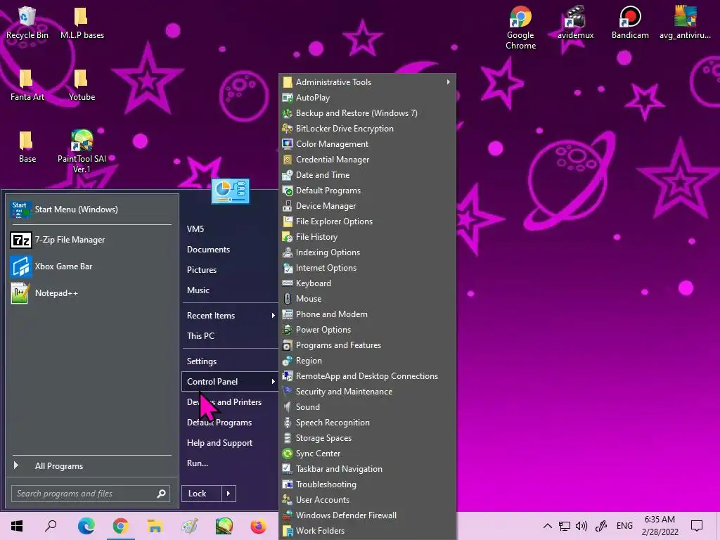Launch Google Chrome desktop shortcut

click(x=520, y=27)
